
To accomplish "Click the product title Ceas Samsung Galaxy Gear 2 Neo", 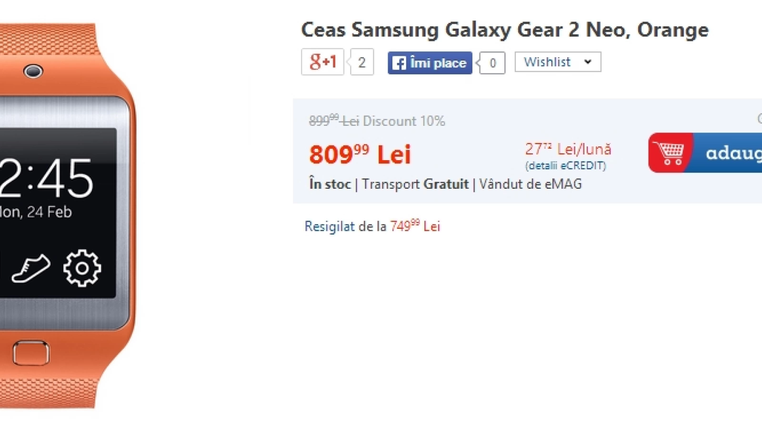I will [x=505, y=30].
